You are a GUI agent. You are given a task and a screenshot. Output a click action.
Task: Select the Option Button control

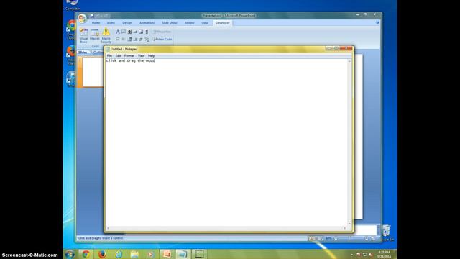(124, 39)
